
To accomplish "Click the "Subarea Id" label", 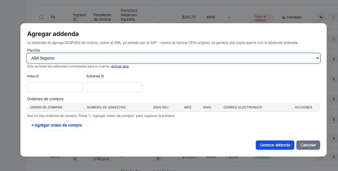I will (x=95, y=76).
